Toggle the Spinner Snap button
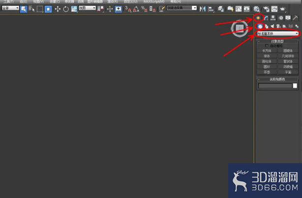This screenshot has height=198, width=302. (x=152, y=9)
